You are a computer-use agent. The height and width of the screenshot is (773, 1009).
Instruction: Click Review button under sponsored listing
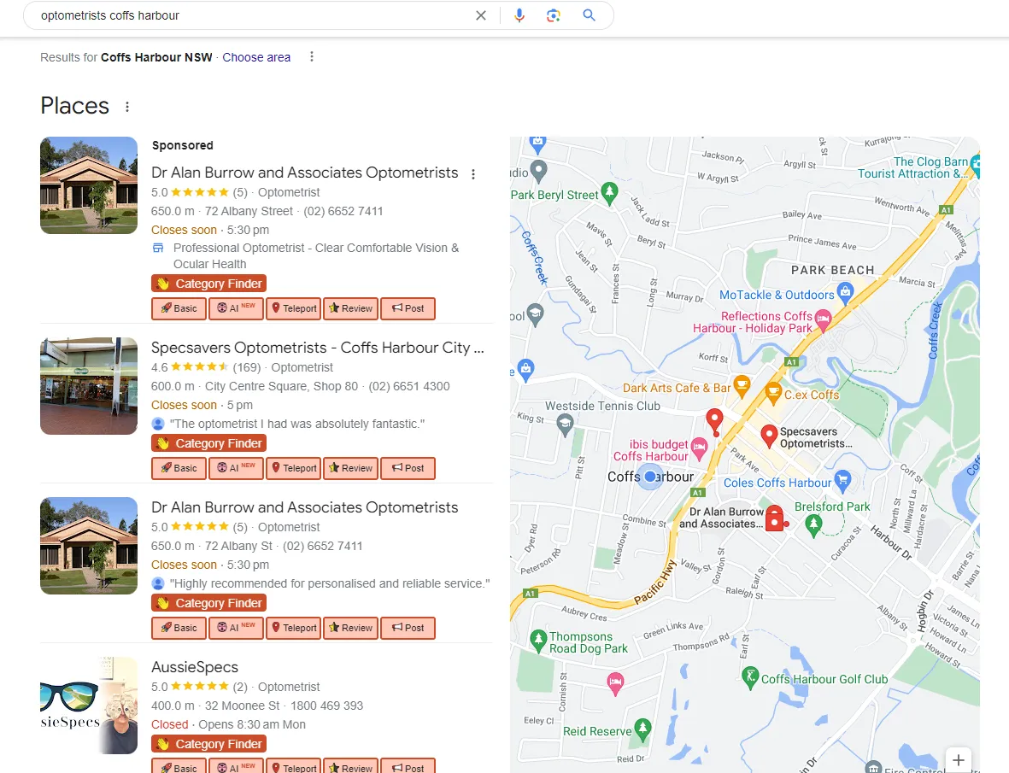[350, 308]
